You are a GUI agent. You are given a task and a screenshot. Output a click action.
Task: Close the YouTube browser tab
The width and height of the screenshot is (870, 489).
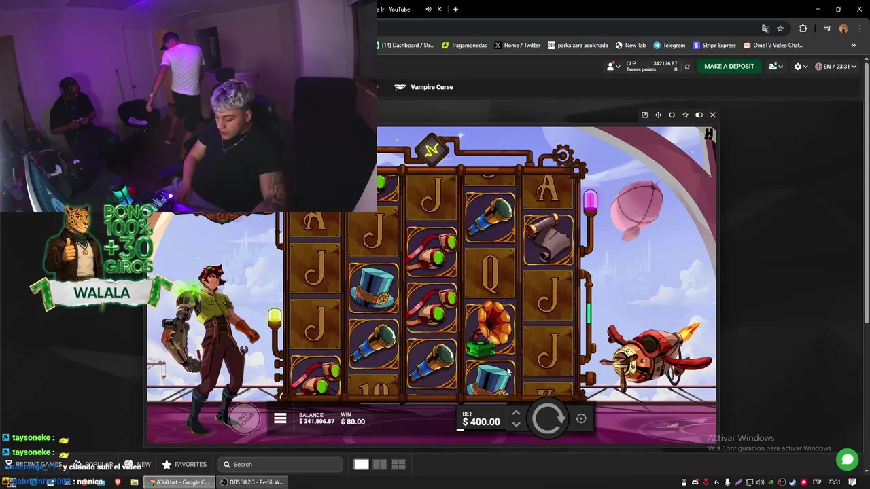(440, 9)
